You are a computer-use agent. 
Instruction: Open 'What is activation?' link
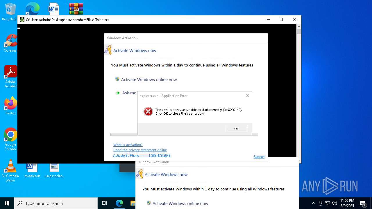click(128, 145)
